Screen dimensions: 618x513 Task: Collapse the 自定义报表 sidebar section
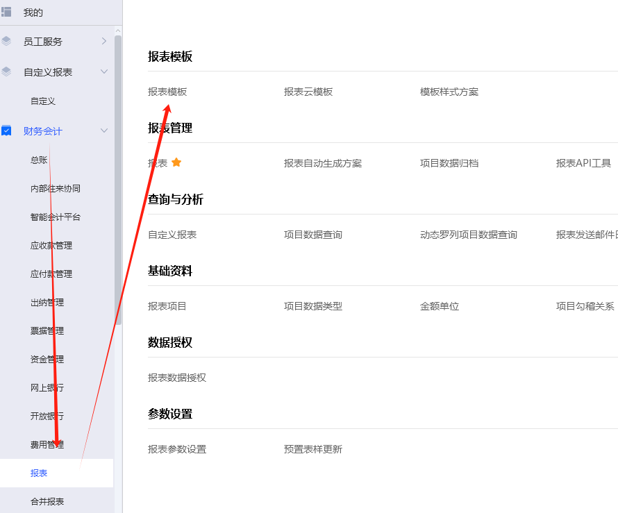105,72
